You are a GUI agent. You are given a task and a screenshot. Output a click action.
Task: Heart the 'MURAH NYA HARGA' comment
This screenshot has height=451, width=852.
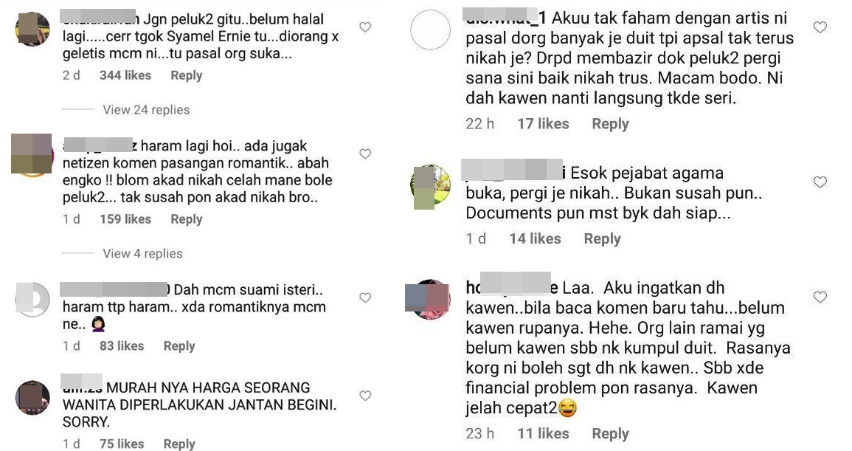click(365, 396)
